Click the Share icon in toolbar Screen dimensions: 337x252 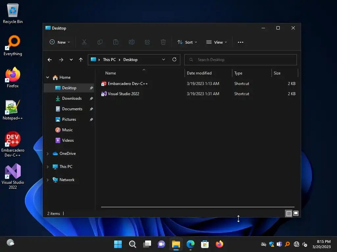tap(147, 42)
